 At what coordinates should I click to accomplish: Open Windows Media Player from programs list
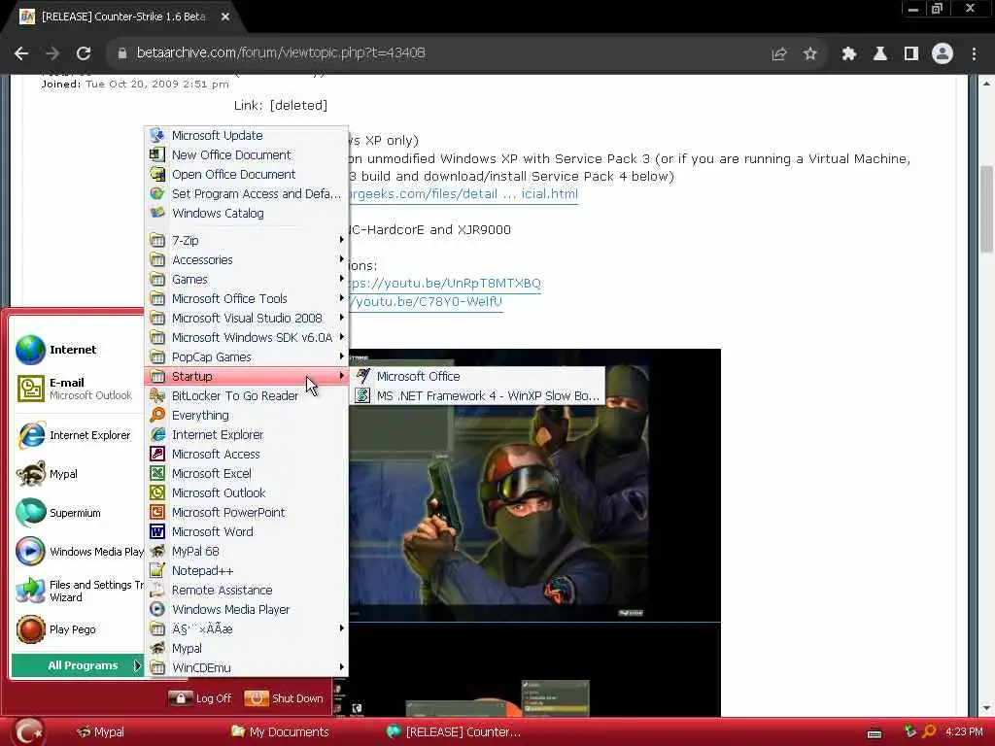coord(247,610)
